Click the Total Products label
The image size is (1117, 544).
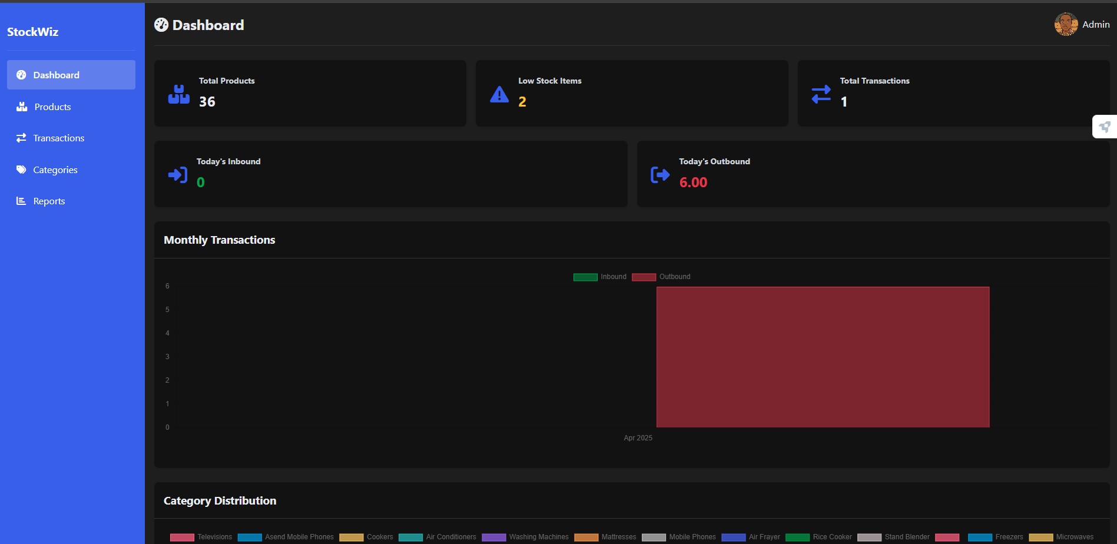227,81
